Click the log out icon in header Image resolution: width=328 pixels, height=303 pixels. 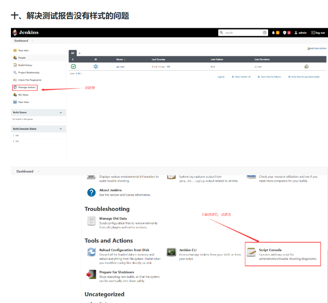[313, 33]
